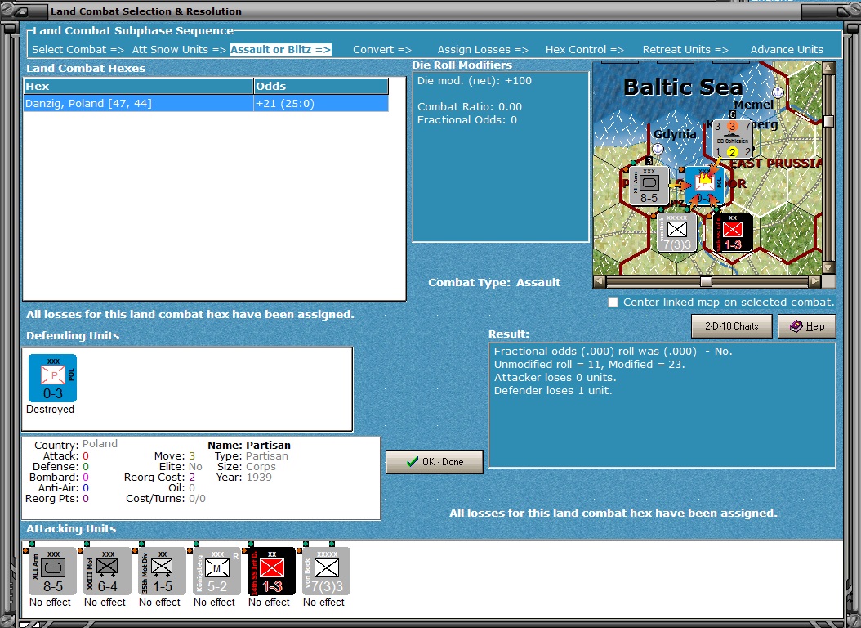
Task: Click the Retreat Units subphase label
Action: 685,49
